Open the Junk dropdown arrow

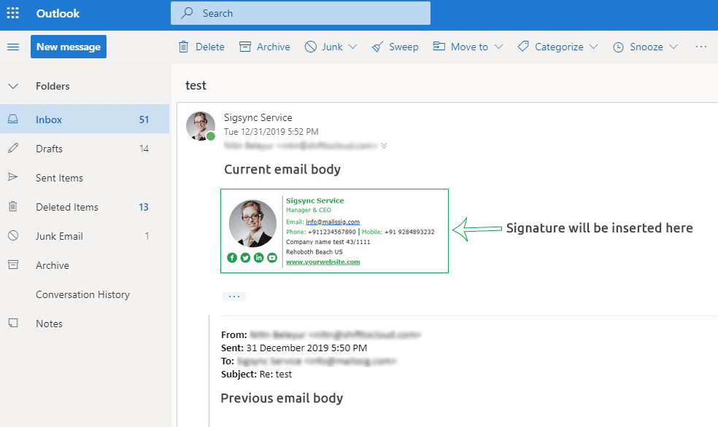tap(353, 47)
